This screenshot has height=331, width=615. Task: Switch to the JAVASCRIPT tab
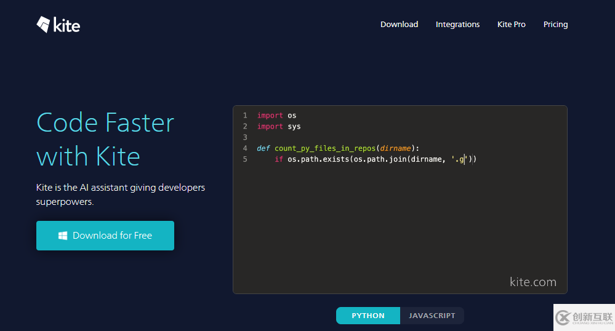point(432,316)
